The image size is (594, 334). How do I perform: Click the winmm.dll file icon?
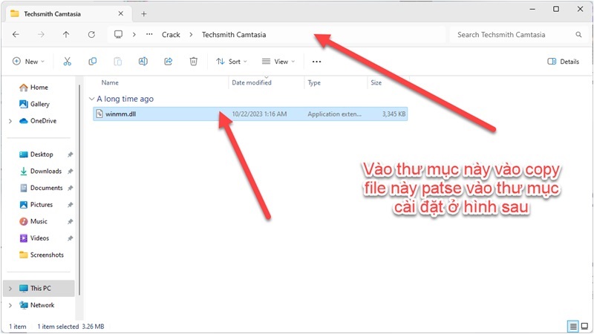click(x=99, y=114)
